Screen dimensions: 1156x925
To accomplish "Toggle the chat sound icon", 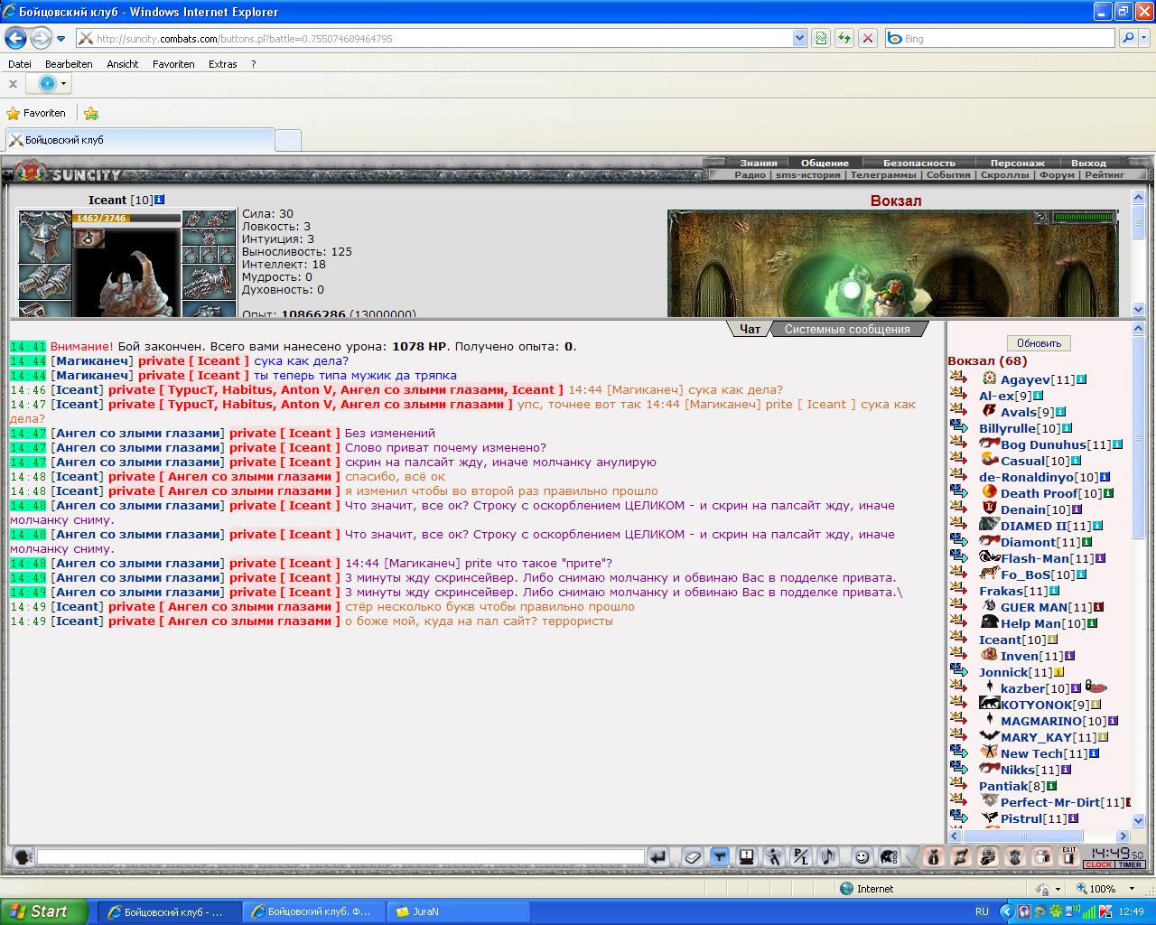I will (826, 856).
